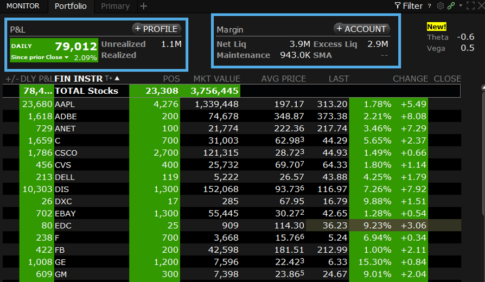Click the question mark help icon
Image resolution: width=485 pixels, height=282 pixels.
pyautogui.click(x=430, y=6)
